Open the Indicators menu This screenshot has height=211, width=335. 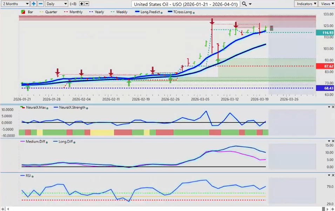point(306,4)
